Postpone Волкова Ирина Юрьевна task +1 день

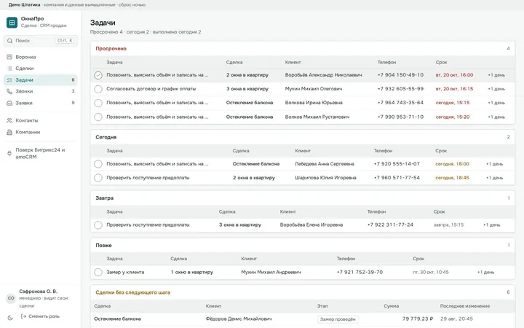(x=496, y=103)
